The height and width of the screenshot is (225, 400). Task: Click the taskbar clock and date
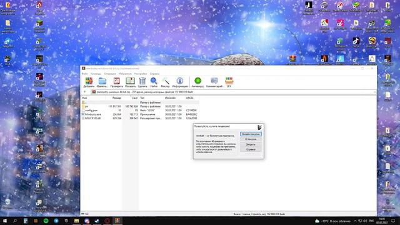point(382,221)
